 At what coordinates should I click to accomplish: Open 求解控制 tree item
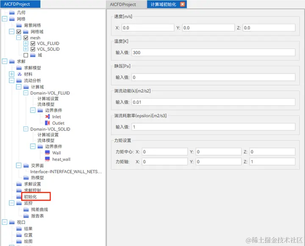point(33,190)
